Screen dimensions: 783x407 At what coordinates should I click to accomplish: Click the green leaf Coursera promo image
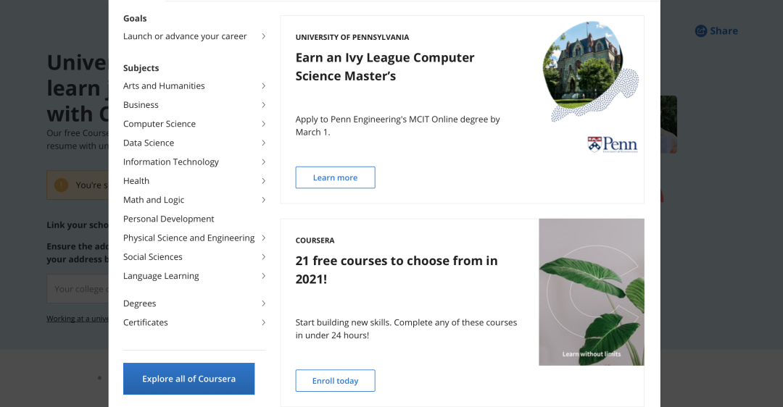(592, 292)
